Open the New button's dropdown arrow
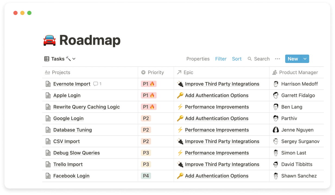335x195 pixels. click(305, 59)
